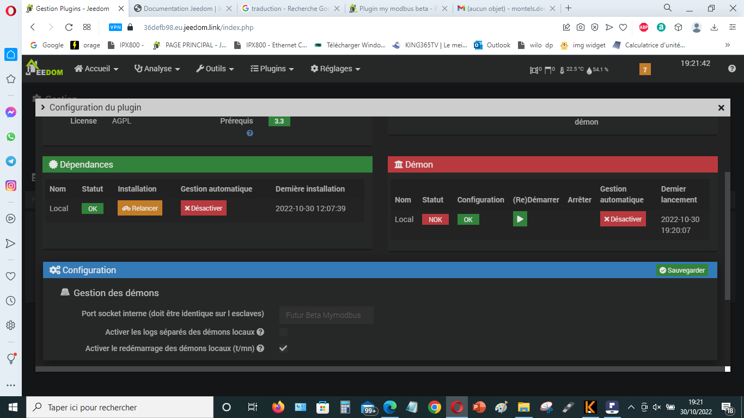Expand the Plugins dropdown menu
This screenshot has width=744, height=418.
pos(272,69)
